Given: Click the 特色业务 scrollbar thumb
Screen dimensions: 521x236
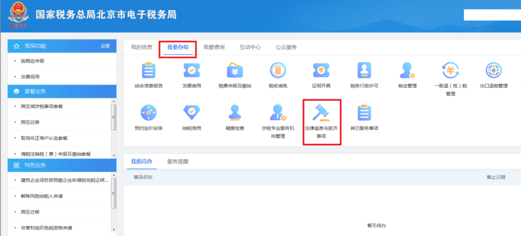Looking at the screenshot, I should [x=114, y=193].
